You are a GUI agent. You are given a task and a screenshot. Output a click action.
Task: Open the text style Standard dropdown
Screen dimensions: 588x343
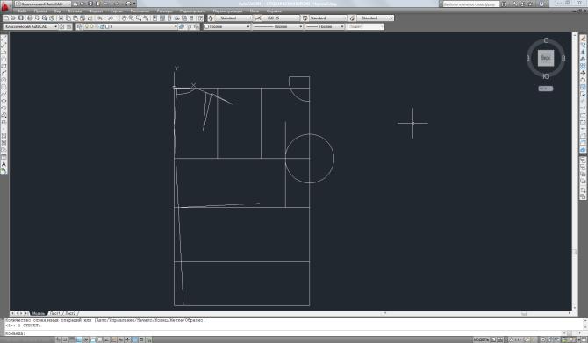[x=233, y=18]
